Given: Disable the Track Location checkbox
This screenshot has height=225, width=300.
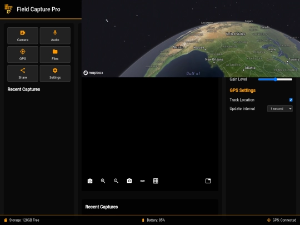Looking at the screenshot, I should (291, 100).
